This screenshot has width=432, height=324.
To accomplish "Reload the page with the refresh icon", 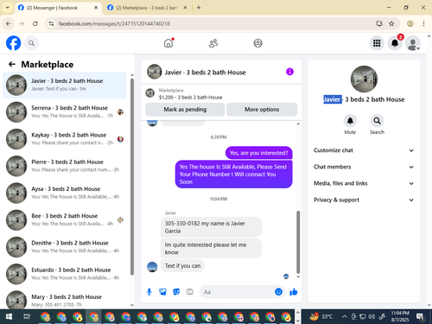I will coord(35,23).
